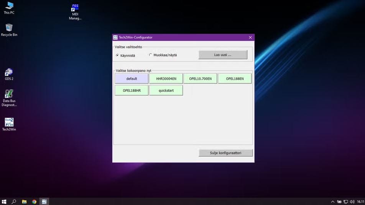Choose the quickstart configuration
Viewport: 365px width, 205px height.
(x=166, y=91)
